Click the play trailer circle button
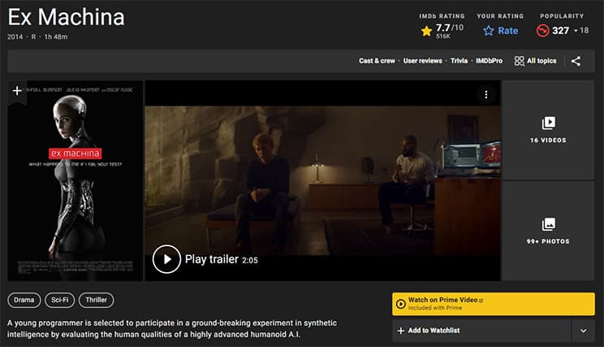Viewport: 604px width, 347px height. [166, 259]
